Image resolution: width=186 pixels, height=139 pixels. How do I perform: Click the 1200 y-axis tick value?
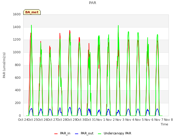(x=17, y=40)
